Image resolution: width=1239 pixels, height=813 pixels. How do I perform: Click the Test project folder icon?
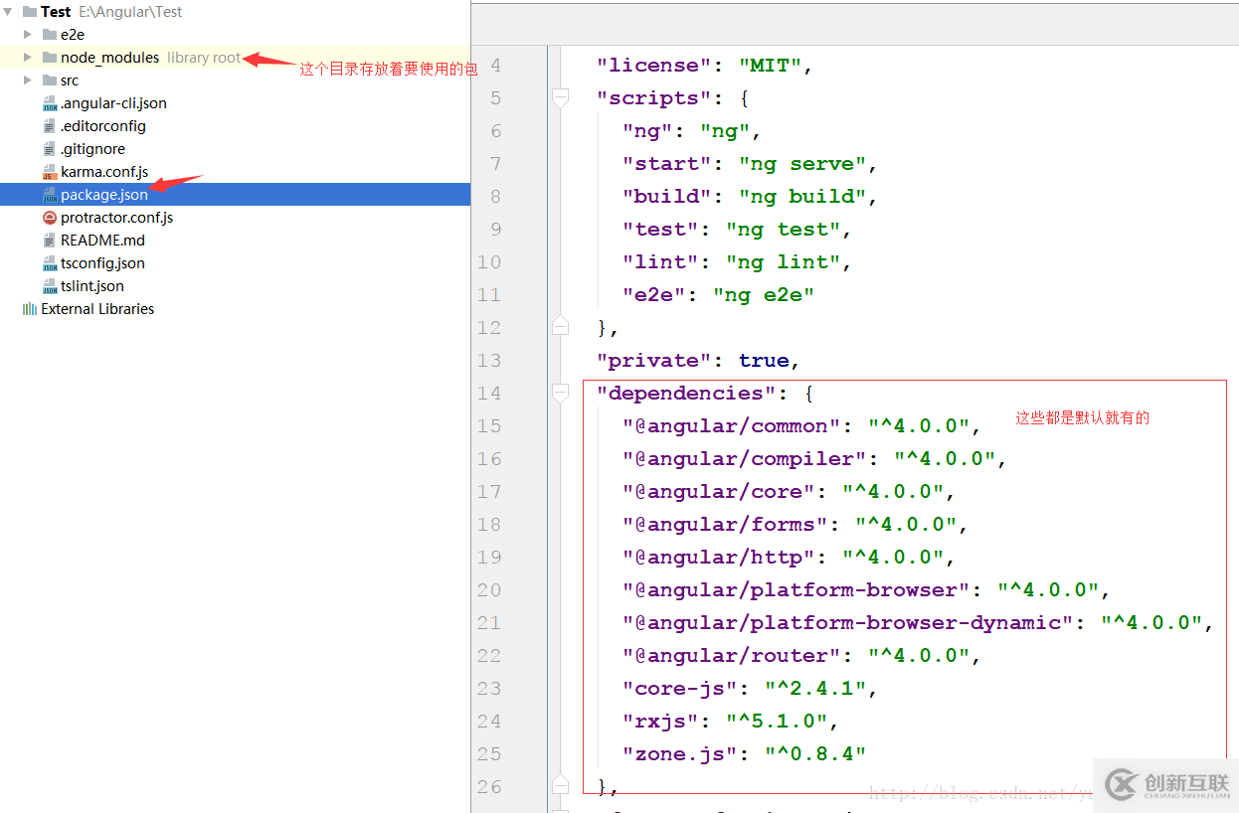point(28,12)
